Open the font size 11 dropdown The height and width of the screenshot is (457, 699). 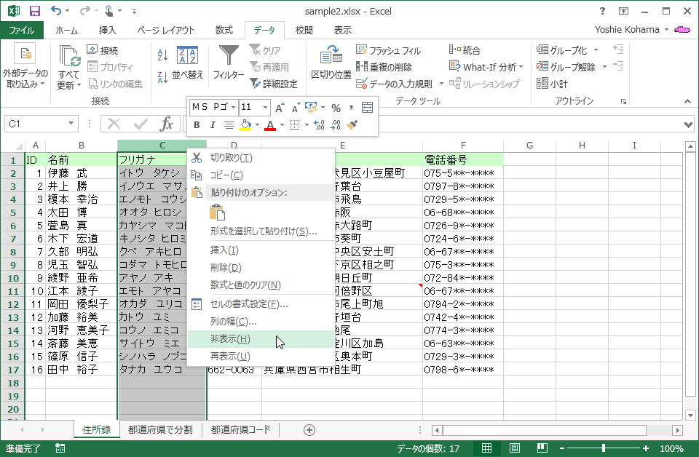click(x=265, y=108)
